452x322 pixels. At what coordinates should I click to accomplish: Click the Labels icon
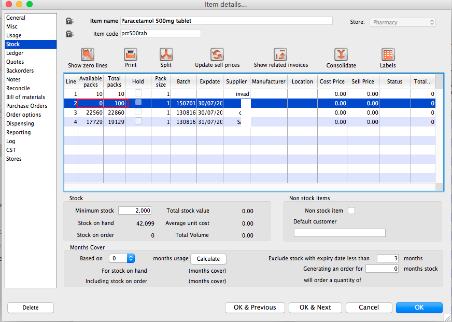pos(388,54)
